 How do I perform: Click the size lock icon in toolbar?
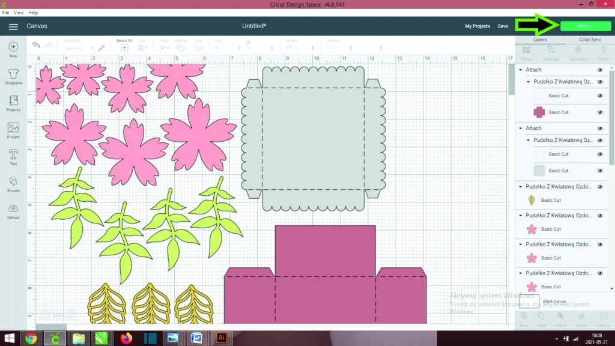click(248, 43)
